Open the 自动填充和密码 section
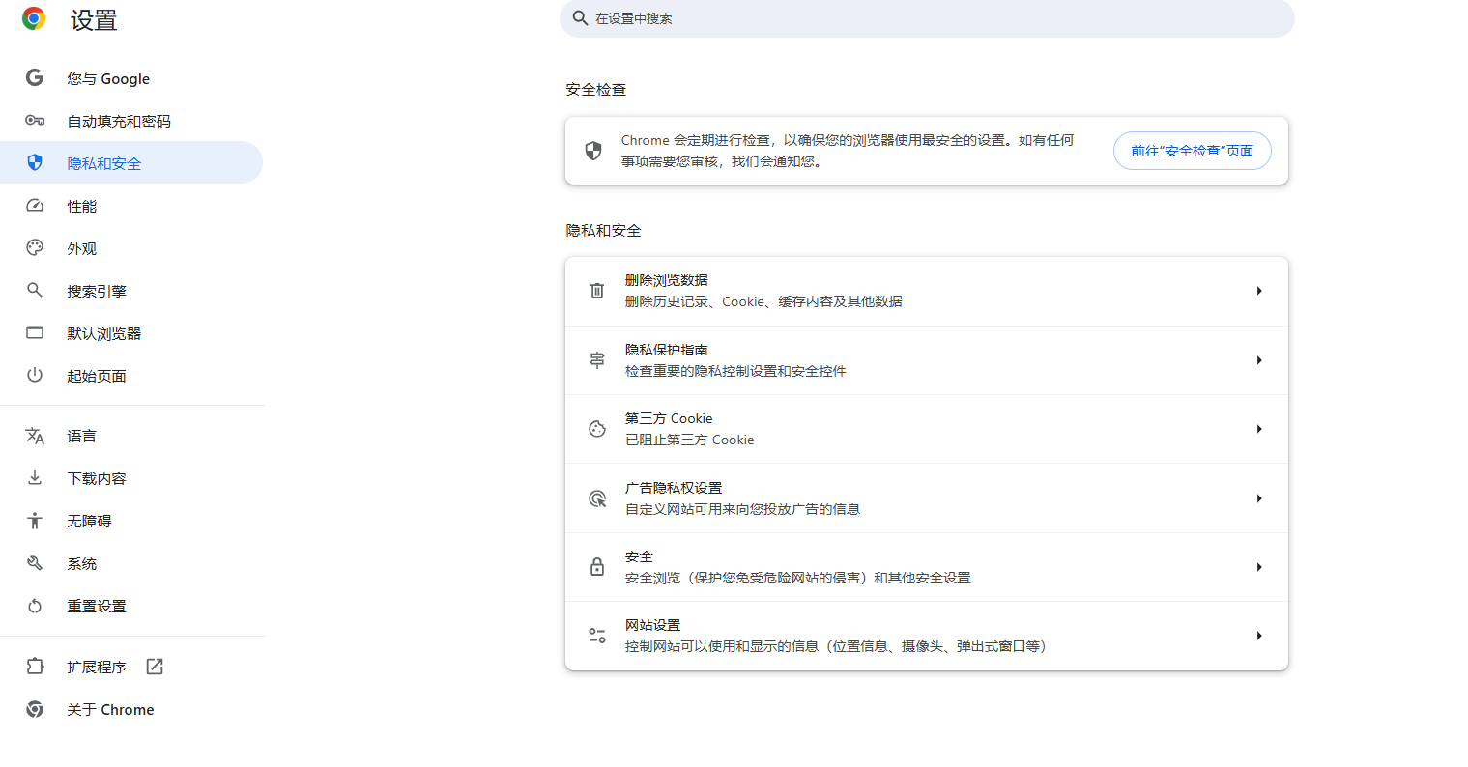This screenshot has width=1468, height=767. [131, 121]
